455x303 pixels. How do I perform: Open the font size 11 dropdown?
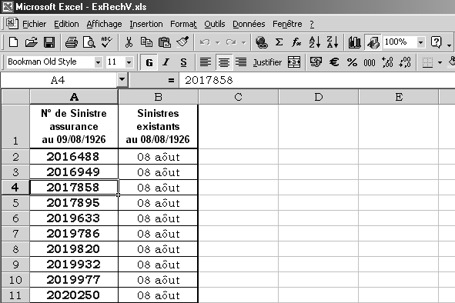(x=129, y=62)
